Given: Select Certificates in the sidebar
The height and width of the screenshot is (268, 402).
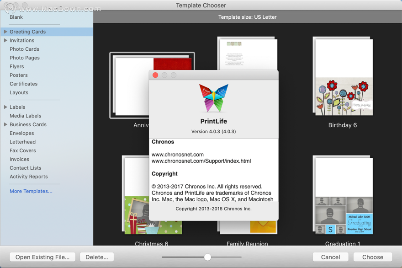Looking at the screenshot, I should 24,84.
